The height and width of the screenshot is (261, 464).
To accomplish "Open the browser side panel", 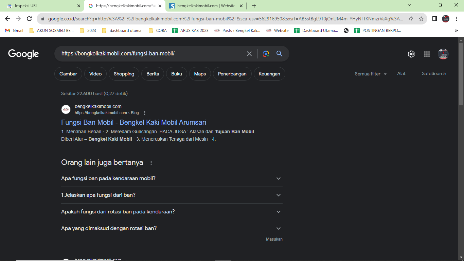I will click(435, 19).
